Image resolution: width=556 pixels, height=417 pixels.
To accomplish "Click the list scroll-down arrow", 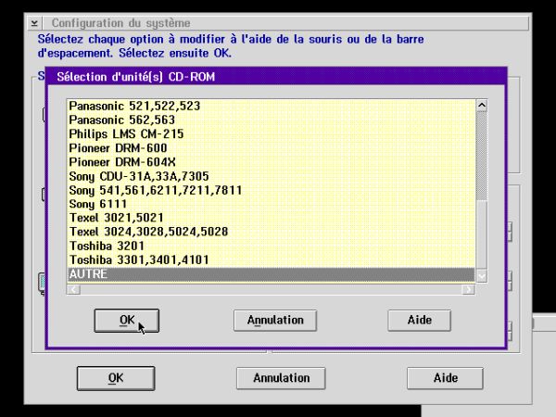I will pyautogui.click(x=482, y=275).
